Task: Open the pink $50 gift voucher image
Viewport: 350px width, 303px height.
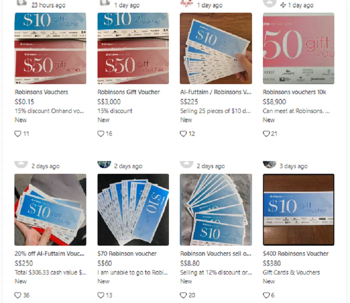Action: pos(298,48)
